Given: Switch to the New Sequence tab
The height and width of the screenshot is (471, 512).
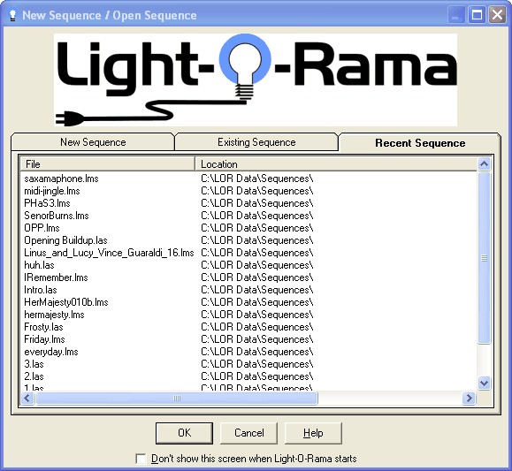Looking at the screenshot, I should 93,142.
